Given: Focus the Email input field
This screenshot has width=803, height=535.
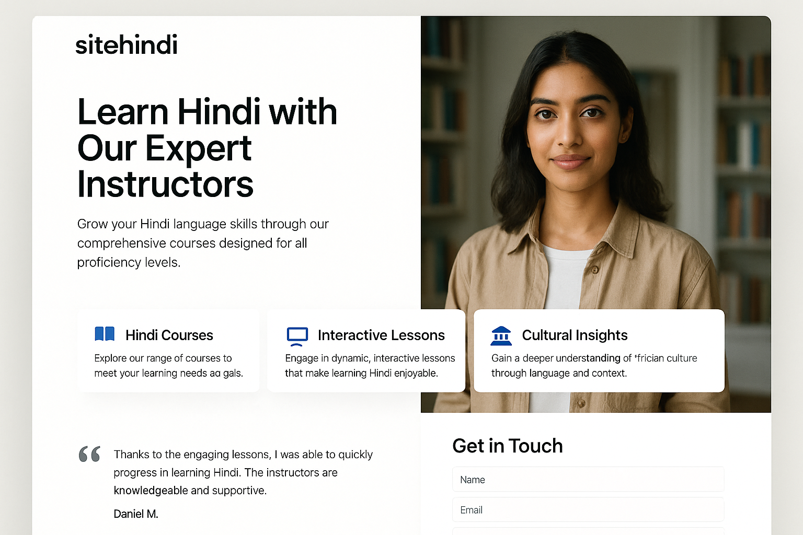Looking at the screenshot, I should [588, 510].
